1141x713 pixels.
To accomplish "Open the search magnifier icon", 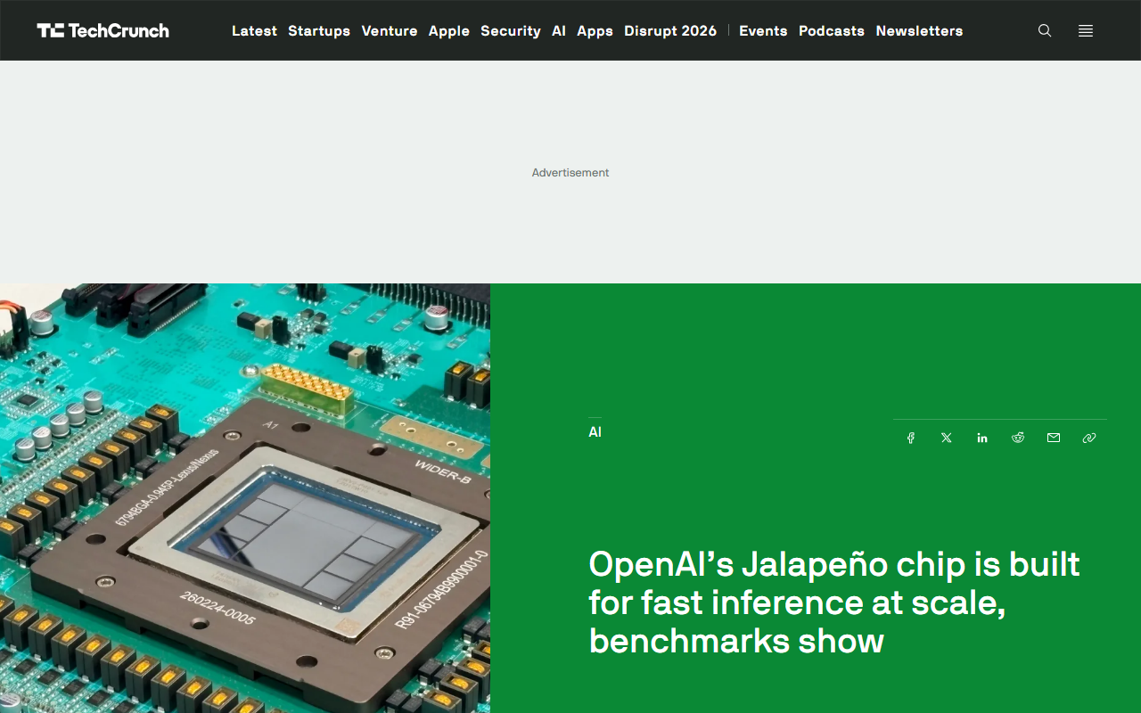I will [1045, 30].
